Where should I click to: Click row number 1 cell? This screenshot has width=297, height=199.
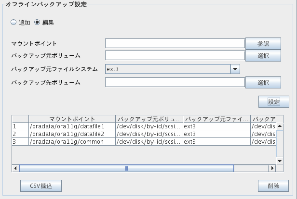pos(20,126)
